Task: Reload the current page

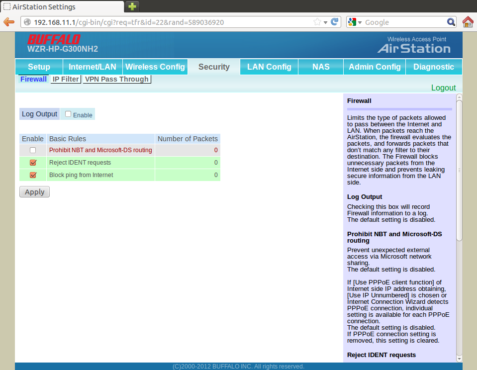Action: point(335,22)
